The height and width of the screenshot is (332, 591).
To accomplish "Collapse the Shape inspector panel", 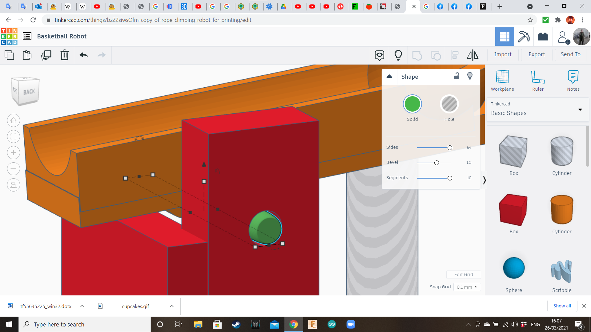I will point(389,77).
